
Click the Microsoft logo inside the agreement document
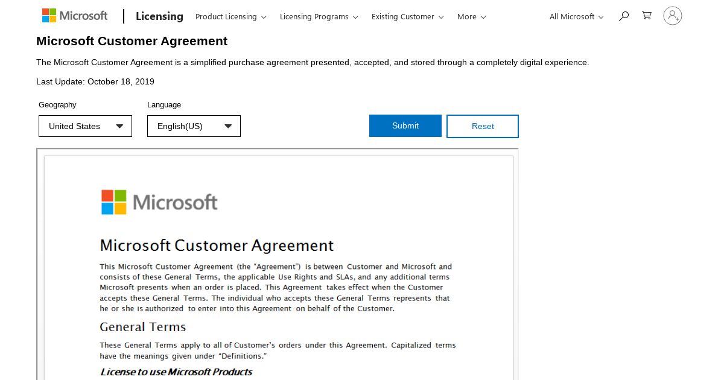159,202
